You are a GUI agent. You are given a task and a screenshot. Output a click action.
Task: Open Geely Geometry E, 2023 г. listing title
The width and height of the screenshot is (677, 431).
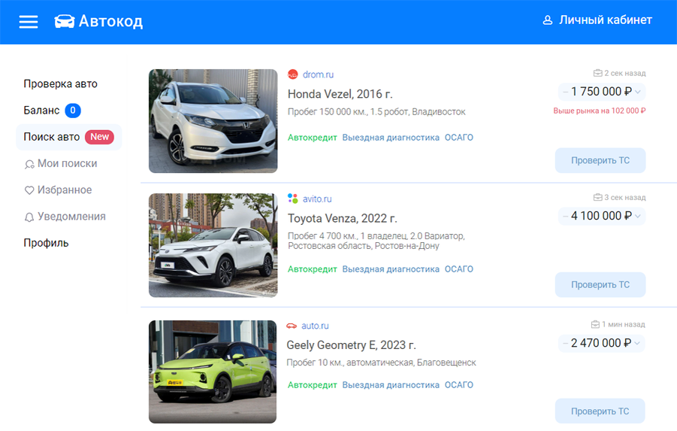(x=351, y=345)
